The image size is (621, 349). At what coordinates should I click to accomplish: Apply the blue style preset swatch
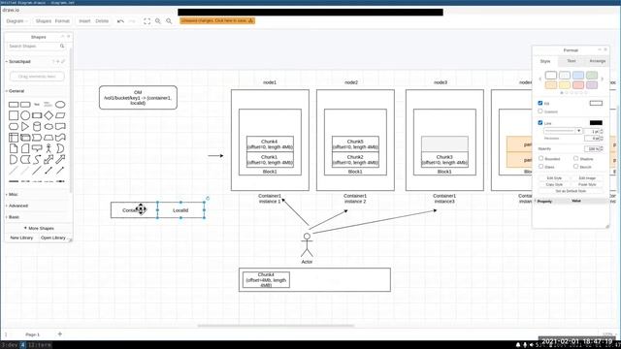[x=578, y=75]
